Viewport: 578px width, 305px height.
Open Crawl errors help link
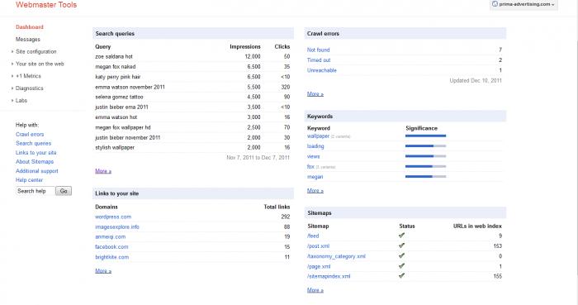tap(30, 134)
